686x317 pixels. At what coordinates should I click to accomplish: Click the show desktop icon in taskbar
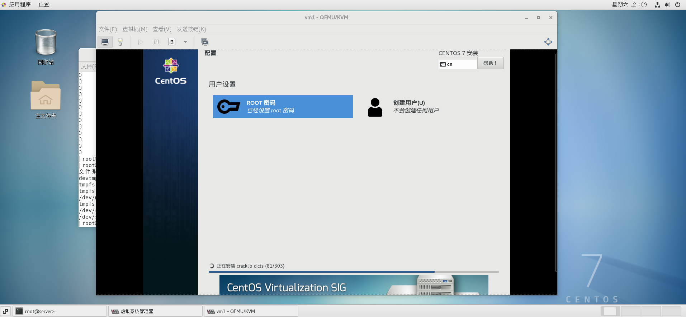(5, 311)
